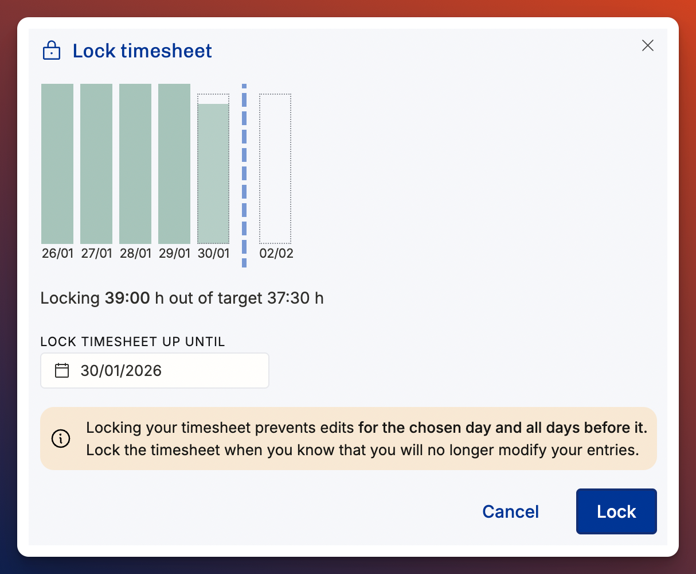Click the 30/01/2026 date text
Viewport: 696px width, 574px height.
[121, 371]
